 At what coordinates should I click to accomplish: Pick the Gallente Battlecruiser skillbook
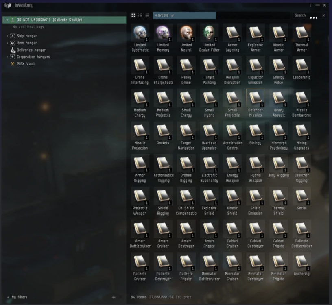pyautogui.click(x=301, y=229)
